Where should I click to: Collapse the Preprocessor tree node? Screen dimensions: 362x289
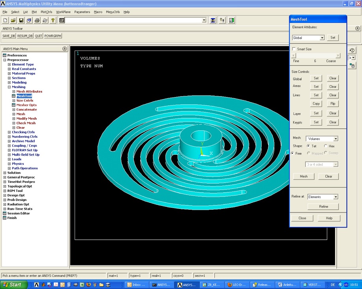click(5, 60)
